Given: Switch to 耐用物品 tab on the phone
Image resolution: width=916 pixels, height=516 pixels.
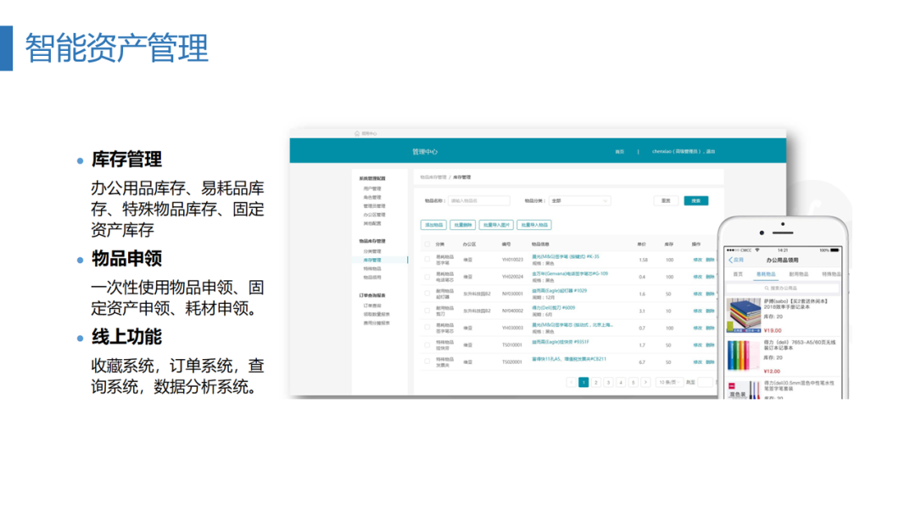Looking at the screenshot, I should (x=799, y=274).
